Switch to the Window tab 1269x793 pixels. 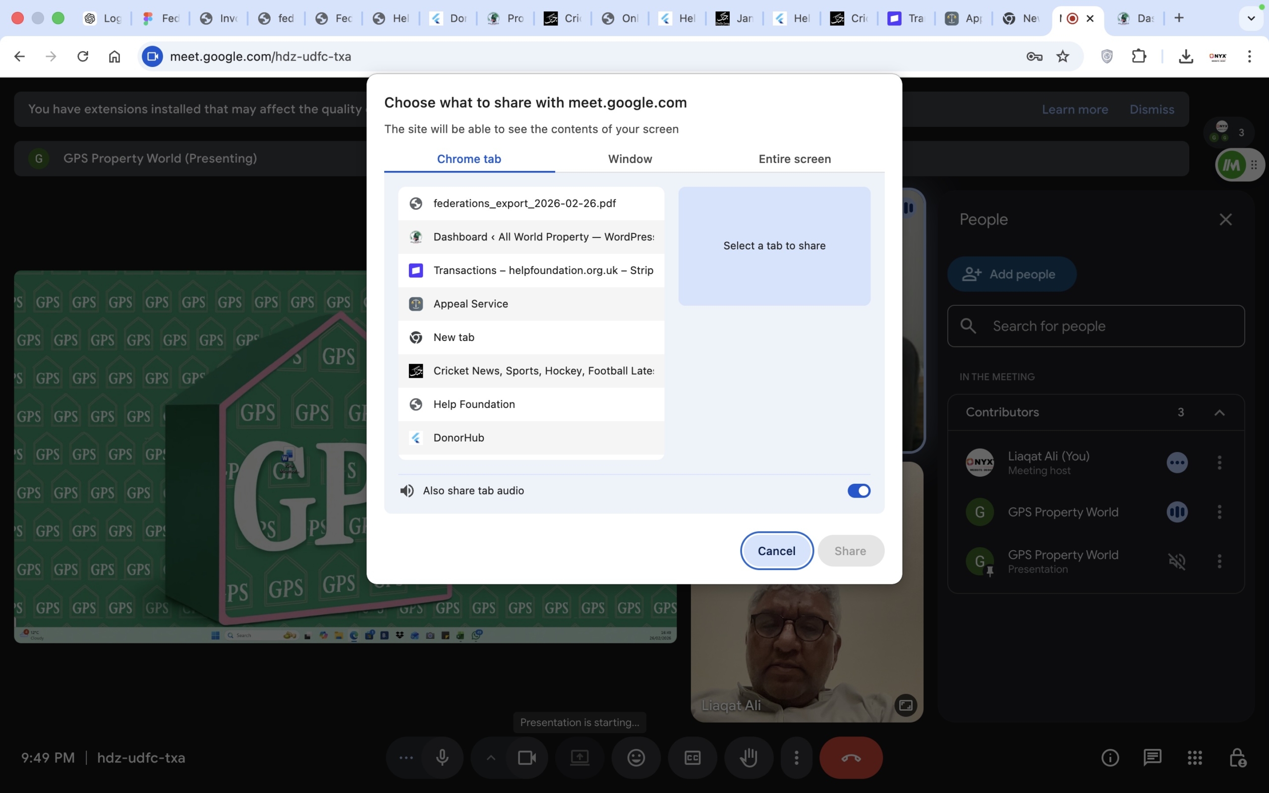[630, 159]
